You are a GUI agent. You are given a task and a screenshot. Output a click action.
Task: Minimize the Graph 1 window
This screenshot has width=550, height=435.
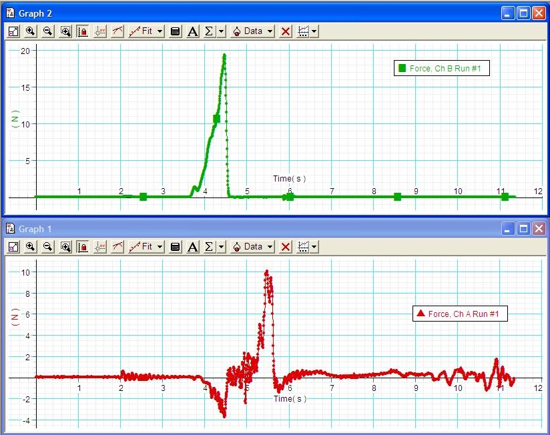tap(507, 229)
